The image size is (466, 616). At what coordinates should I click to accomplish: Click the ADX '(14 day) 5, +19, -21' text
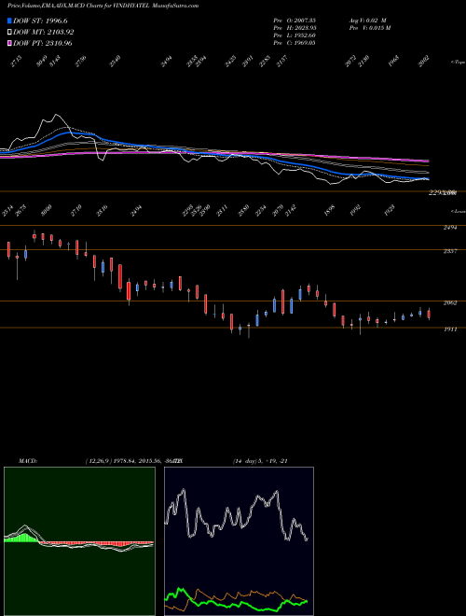click(x=260, y=461)
